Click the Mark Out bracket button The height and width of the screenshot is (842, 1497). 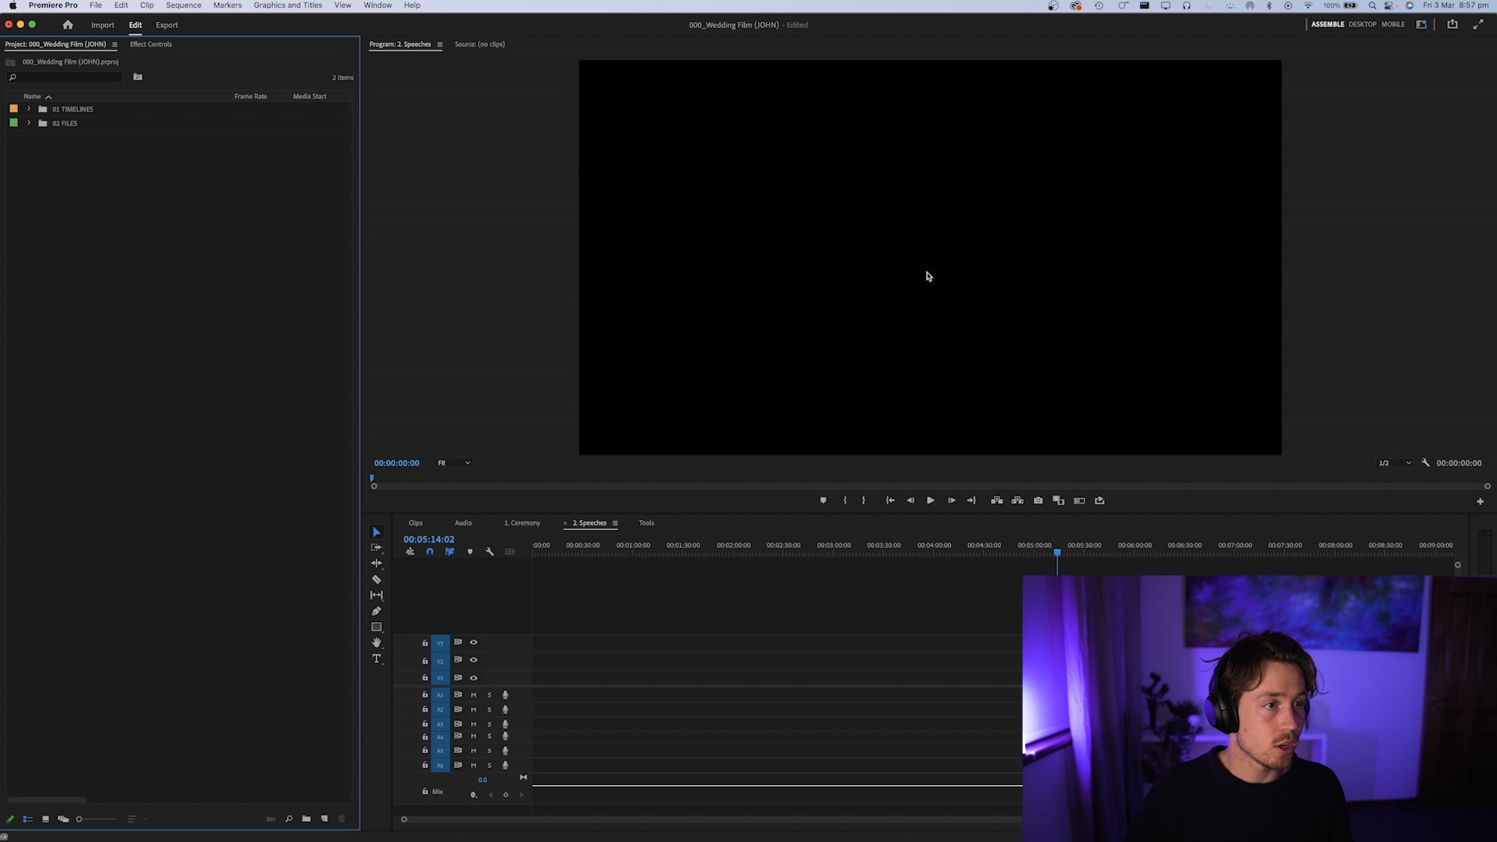coord(863,501)
